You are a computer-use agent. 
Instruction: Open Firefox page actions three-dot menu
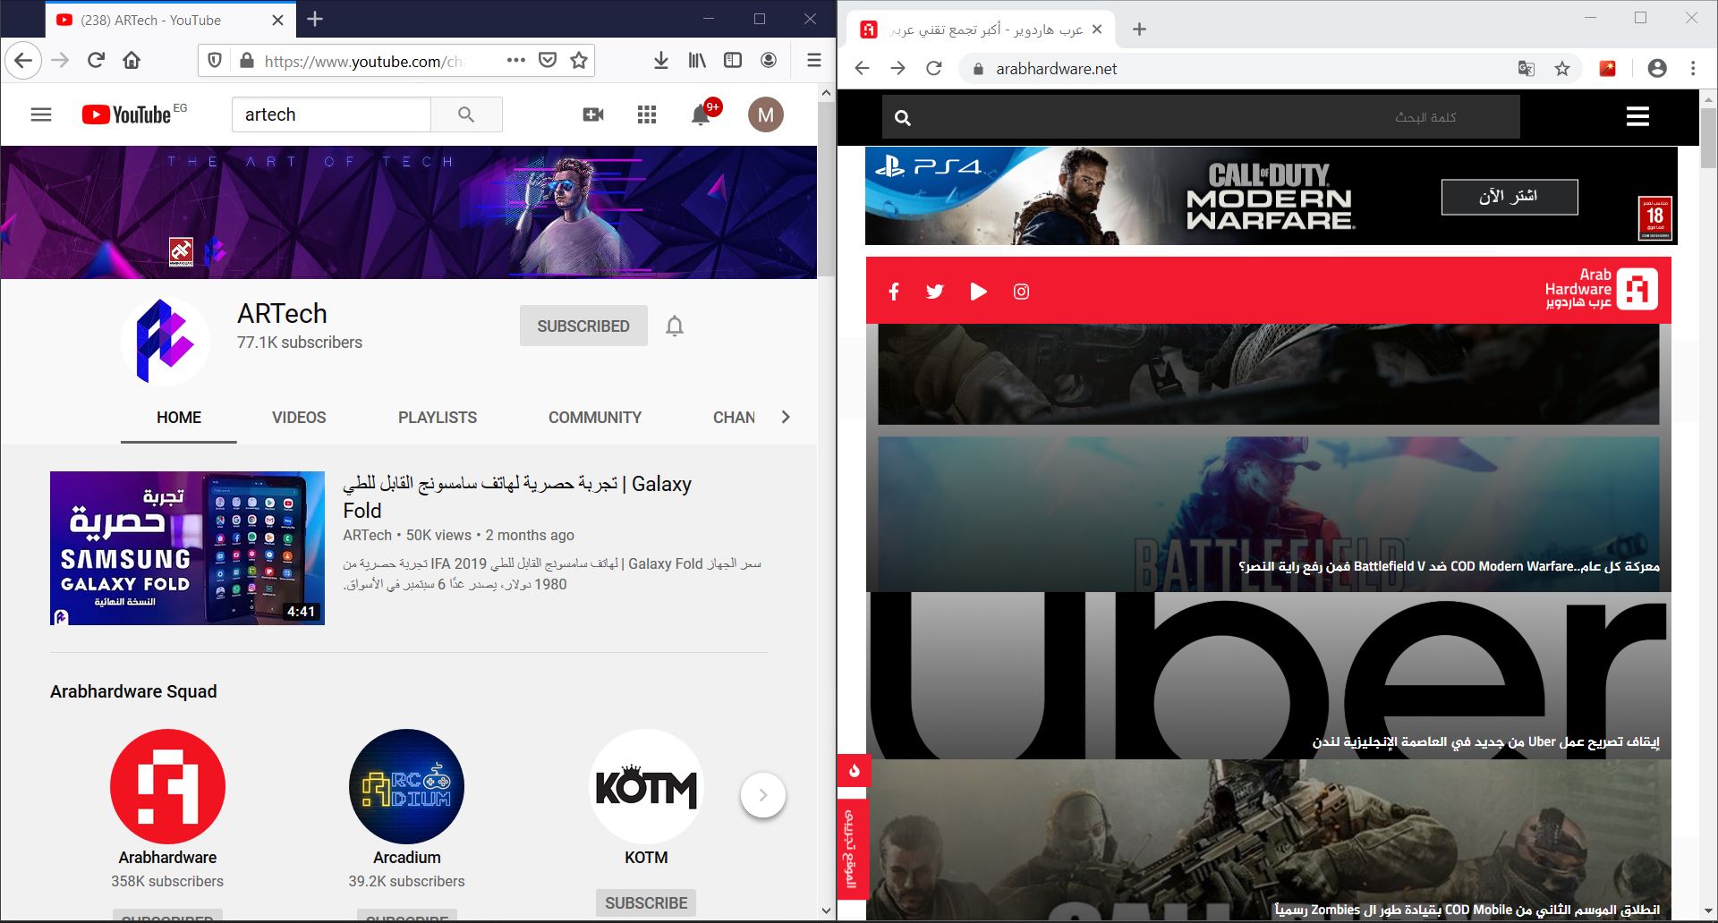click(515, 61)
